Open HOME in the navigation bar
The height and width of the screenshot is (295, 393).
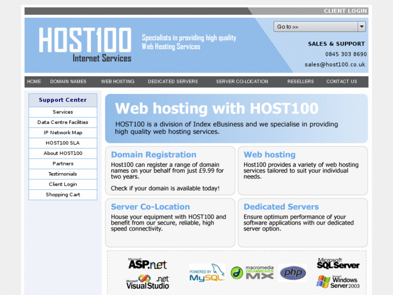34,82
